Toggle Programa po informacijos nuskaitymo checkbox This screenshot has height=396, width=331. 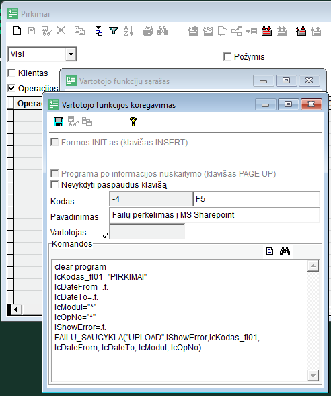[x=54, y=173]
